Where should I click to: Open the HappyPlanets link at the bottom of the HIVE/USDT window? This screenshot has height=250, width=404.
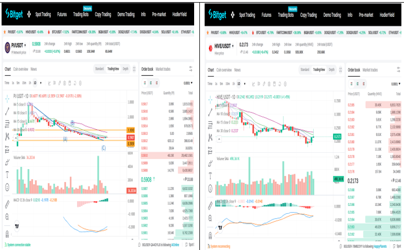[380, 246]
